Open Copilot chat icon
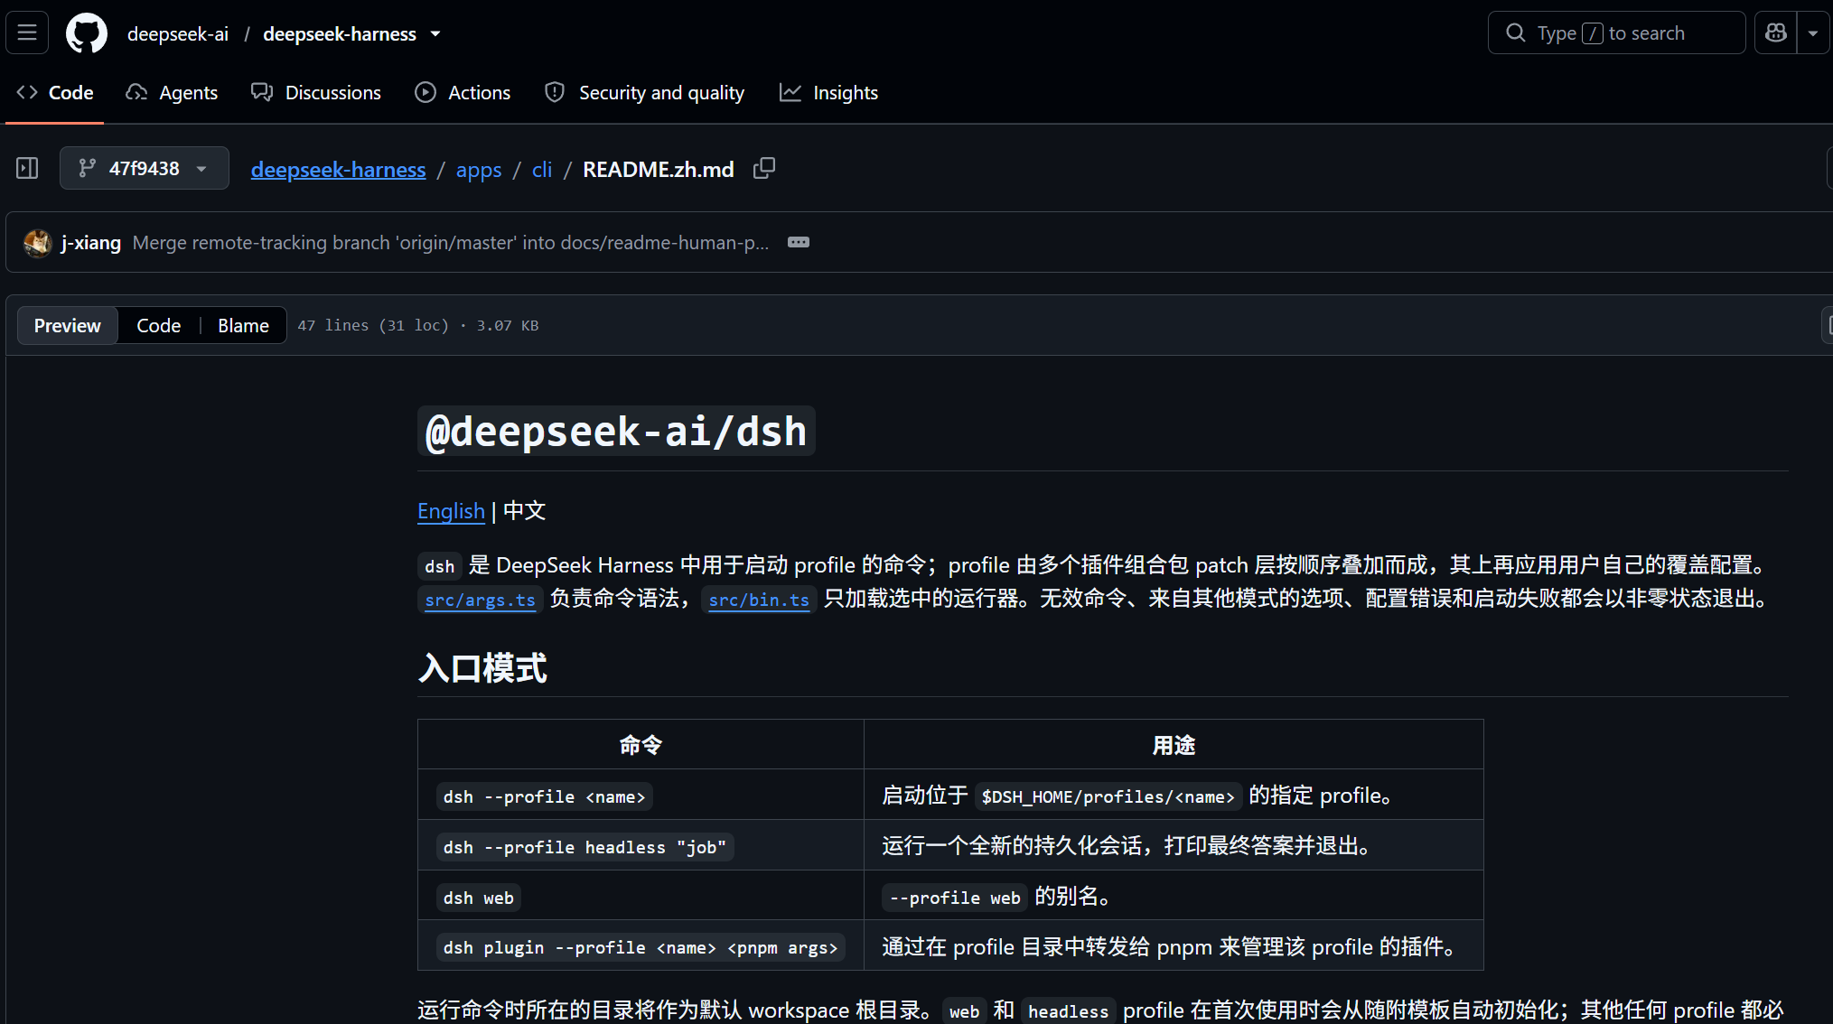This screenshot has width=1833, height=1024. (1775, 33)
